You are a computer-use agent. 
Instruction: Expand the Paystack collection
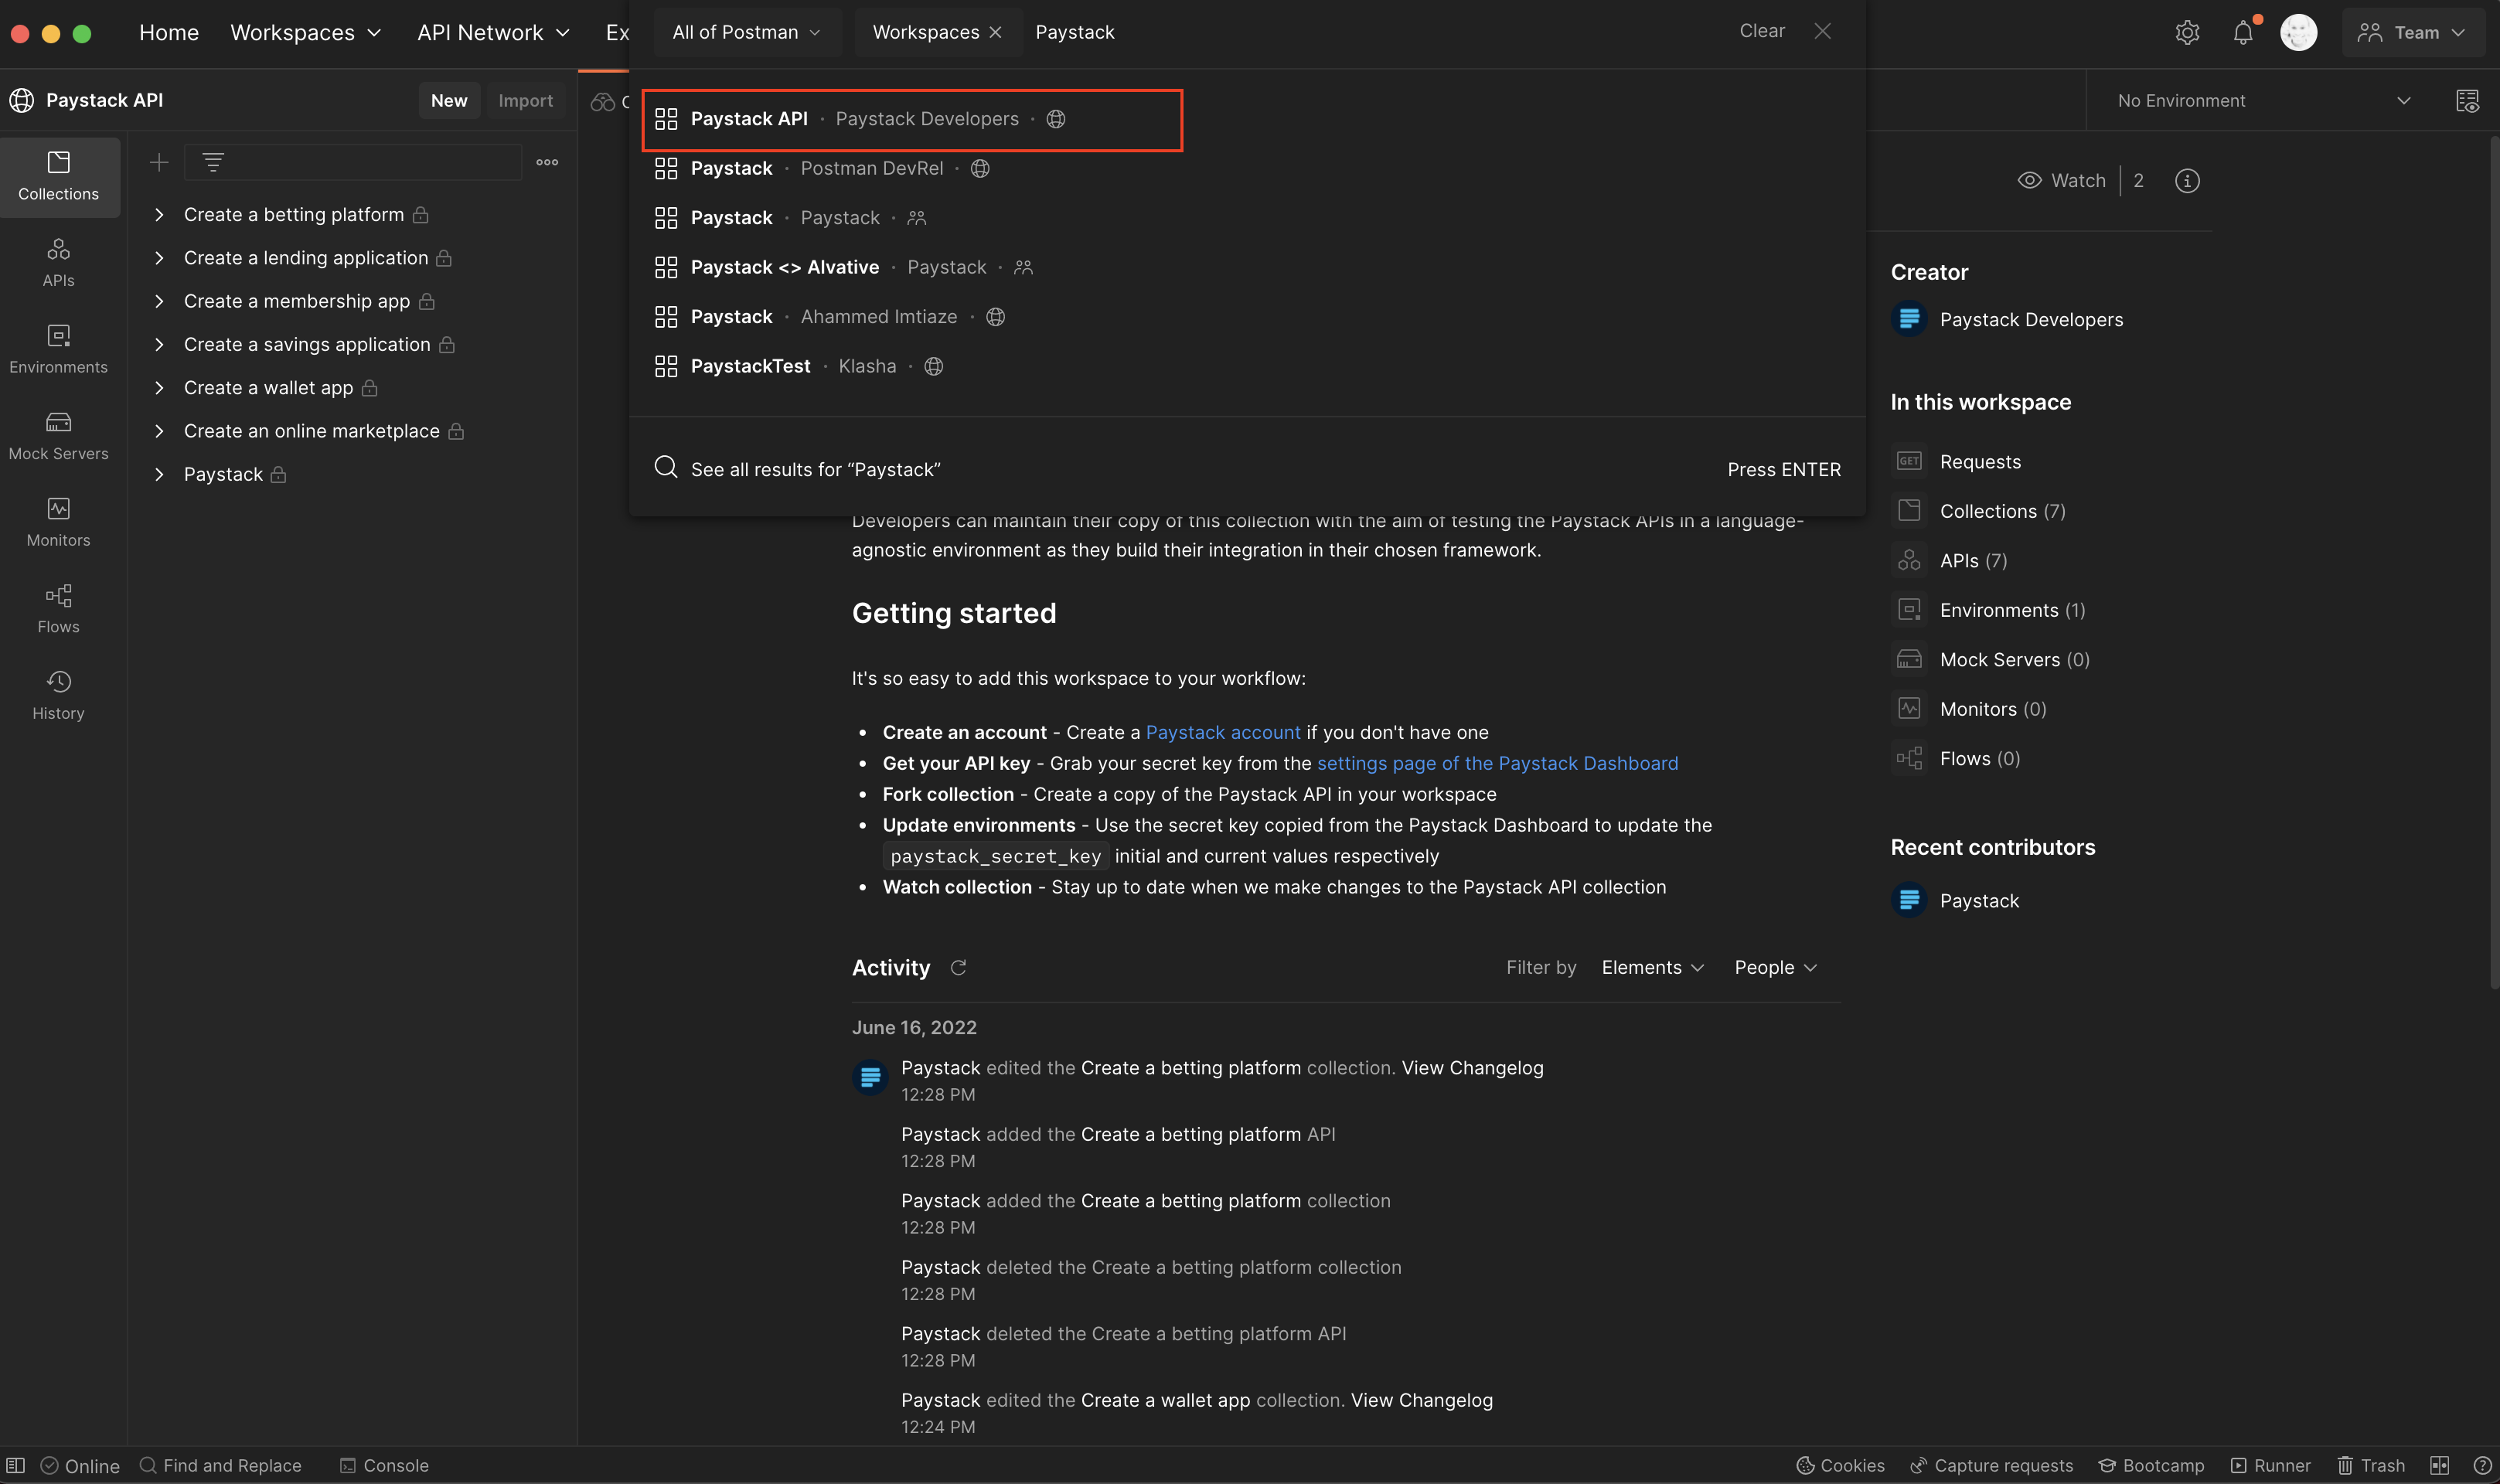point(159,474)
